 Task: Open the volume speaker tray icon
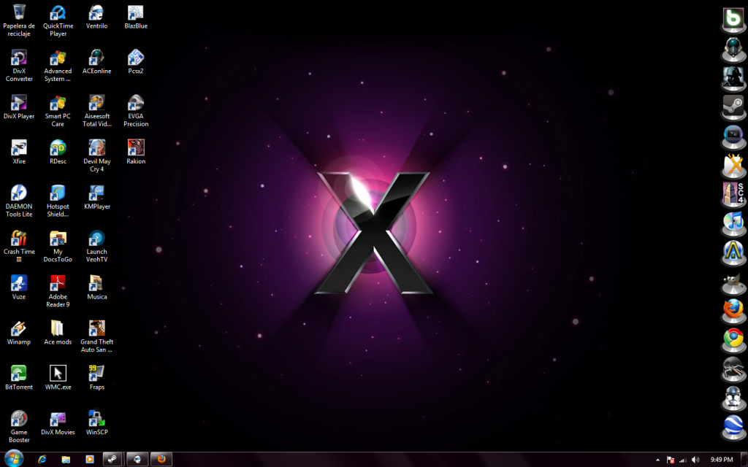tap(695, 460)
